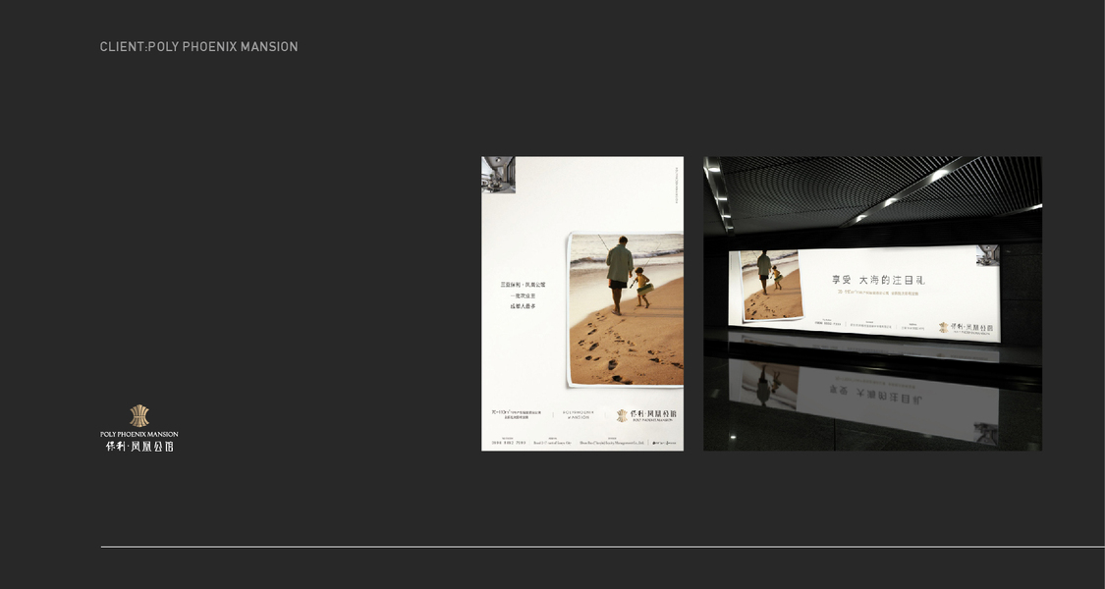Click the white Chinese brand name below the emblem
This screenshot has height=589, width=1105.
pyautogui.click(x=139, y=446)
